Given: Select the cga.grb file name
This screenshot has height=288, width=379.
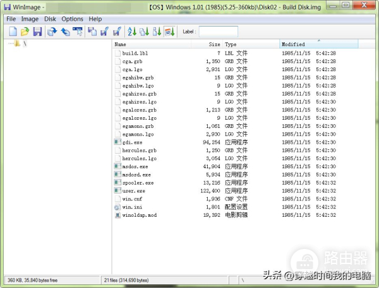Looking at the screenshot, I should pos(132,61).
